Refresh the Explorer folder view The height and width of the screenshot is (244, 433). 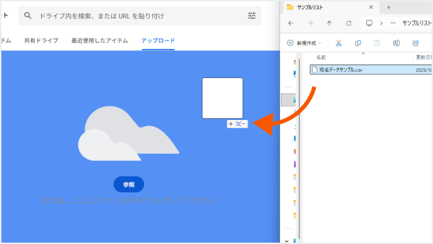click(348, 23)
